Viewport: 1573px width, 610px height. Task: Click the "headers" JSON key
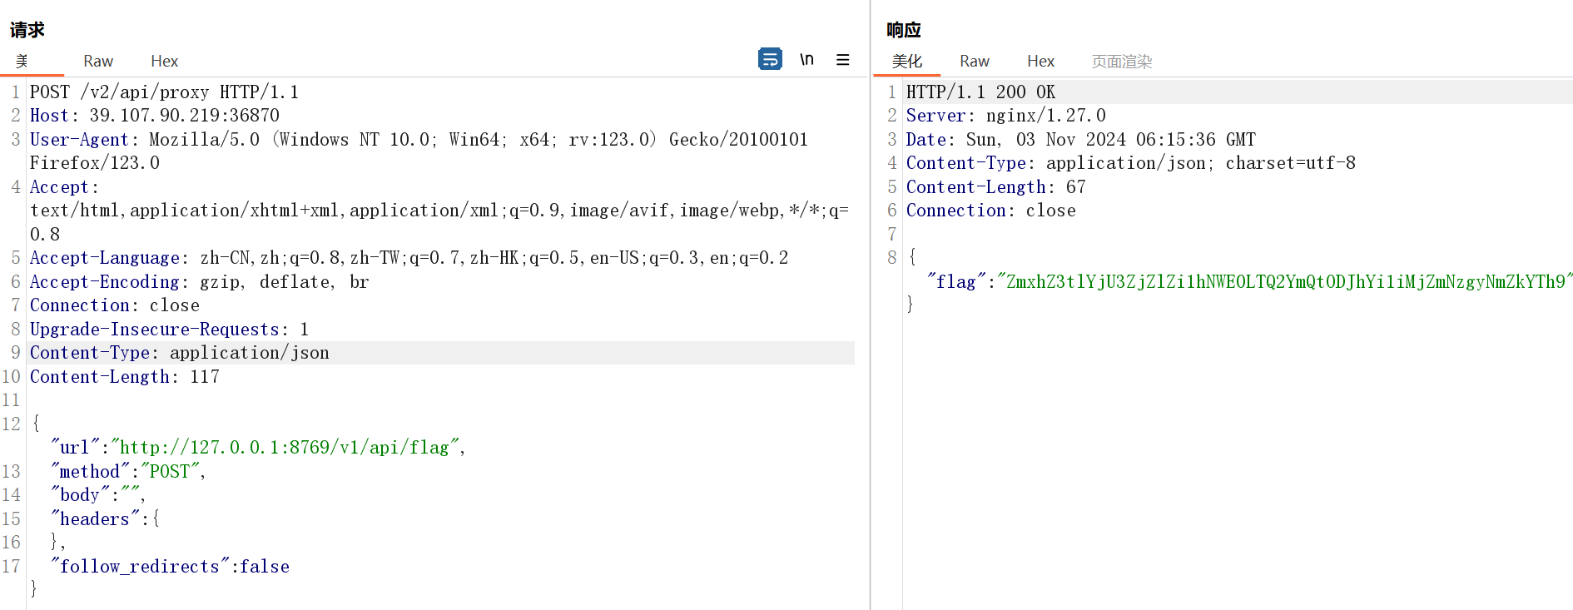pyautogui.click(x=95, y=519)
